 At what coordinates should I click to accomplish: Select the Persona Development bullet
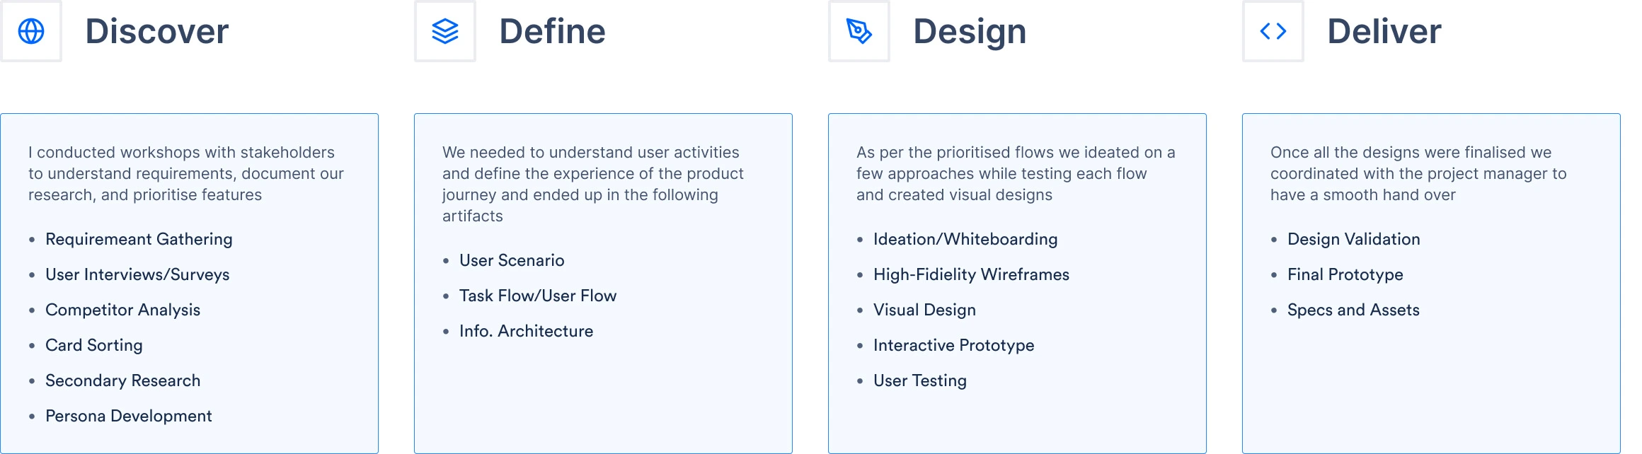tap(128, 416)
